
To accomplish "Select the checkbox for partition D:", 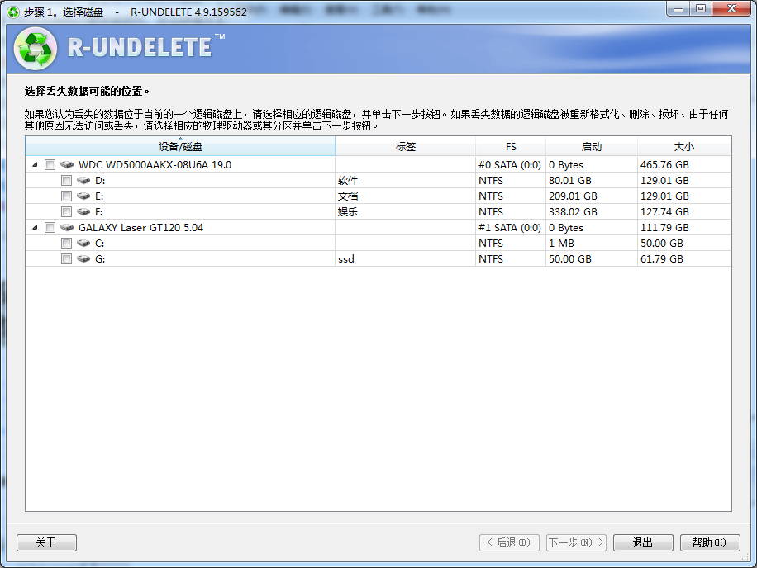I will coord(66,180).
